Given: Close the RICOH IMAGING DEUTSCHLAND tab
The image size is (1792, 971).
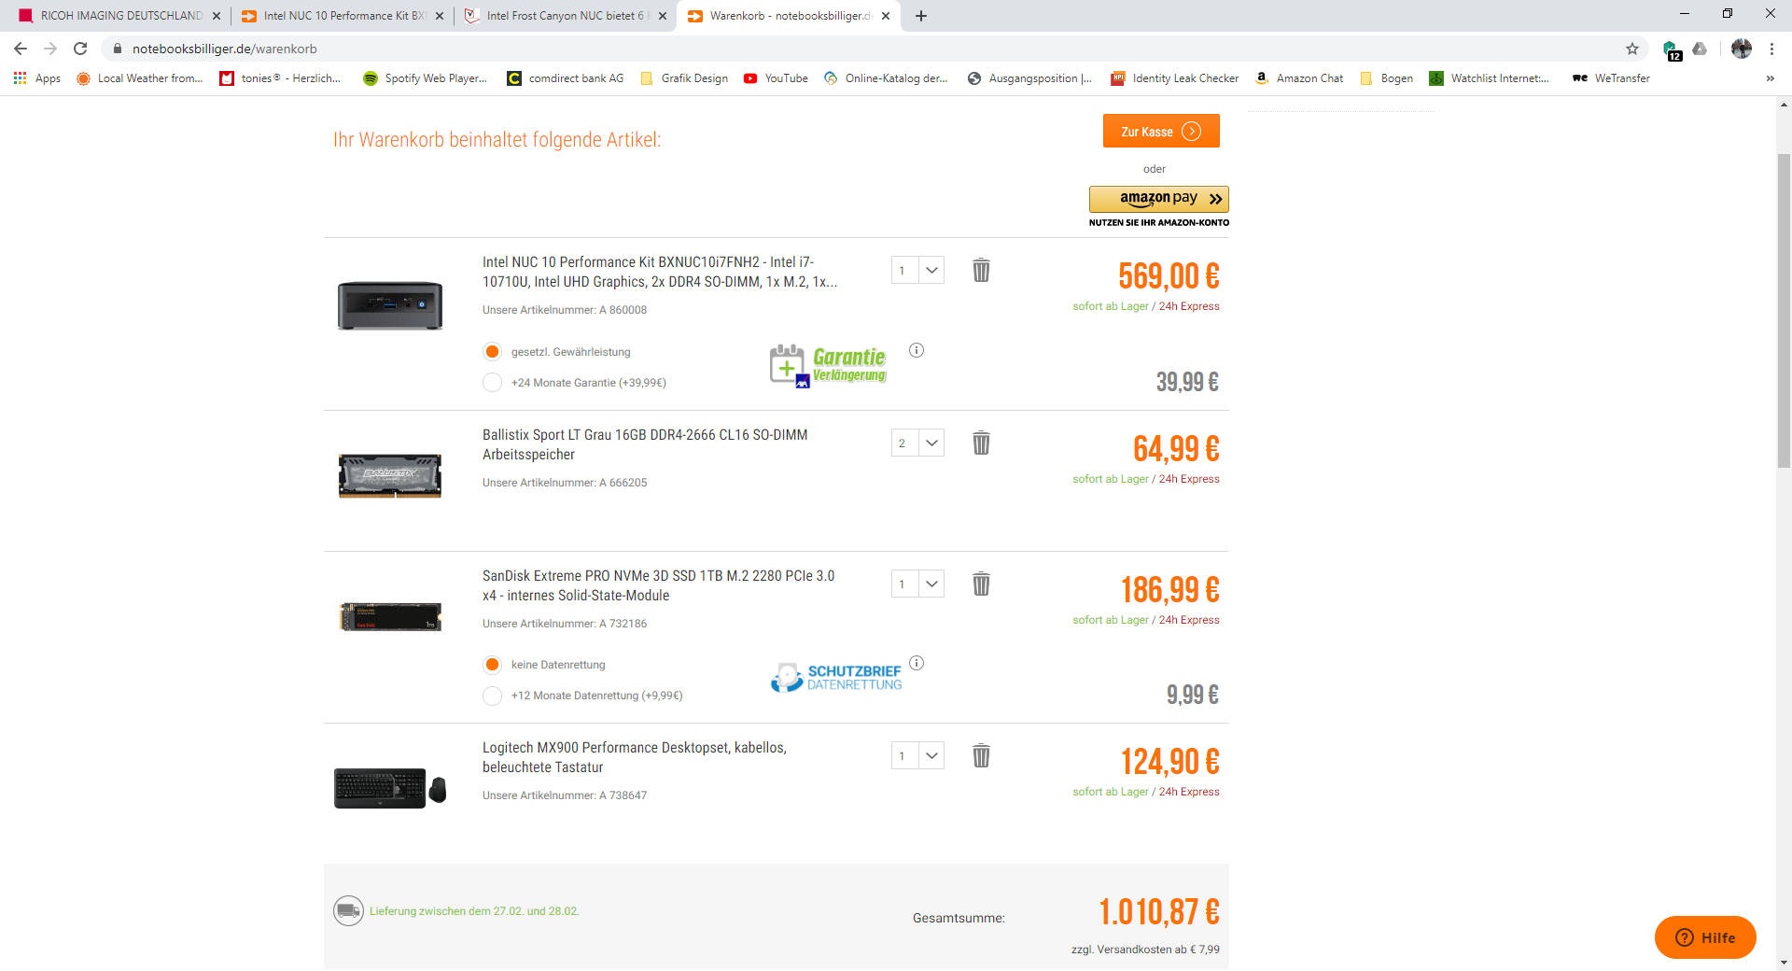Looking at the screenshot, I should pos(217,16).
